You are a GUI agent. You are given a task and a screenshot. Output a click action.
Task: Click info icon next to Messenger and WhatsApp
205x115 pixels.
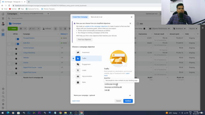pos(121,87)
